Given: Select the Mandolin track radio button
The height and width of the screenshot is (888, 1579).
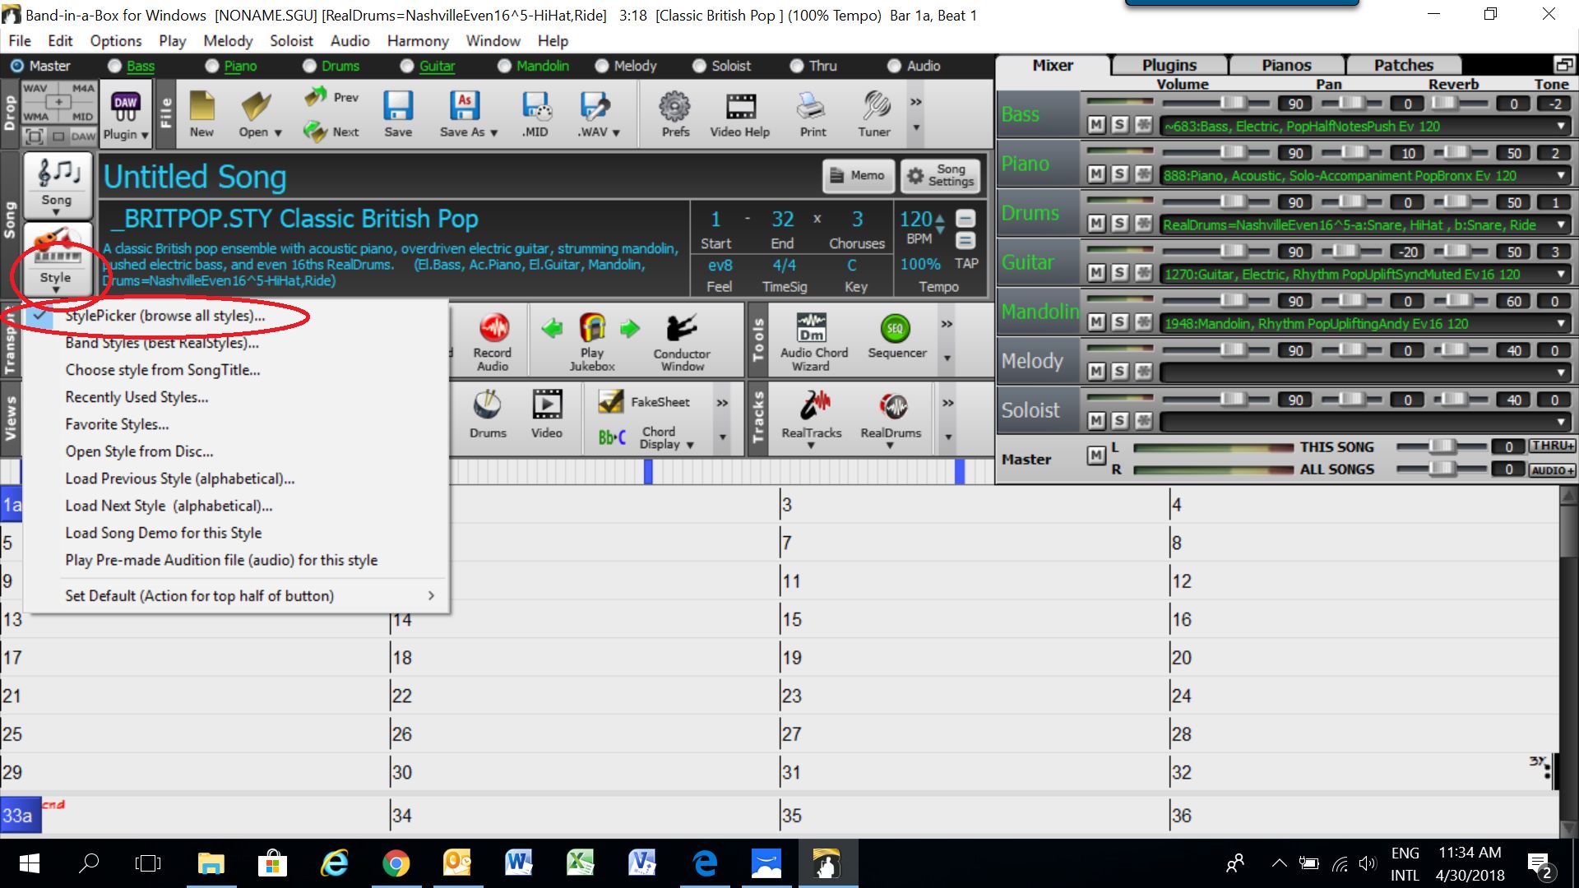Looking at the screenshot, I should [x=505, y=66].
